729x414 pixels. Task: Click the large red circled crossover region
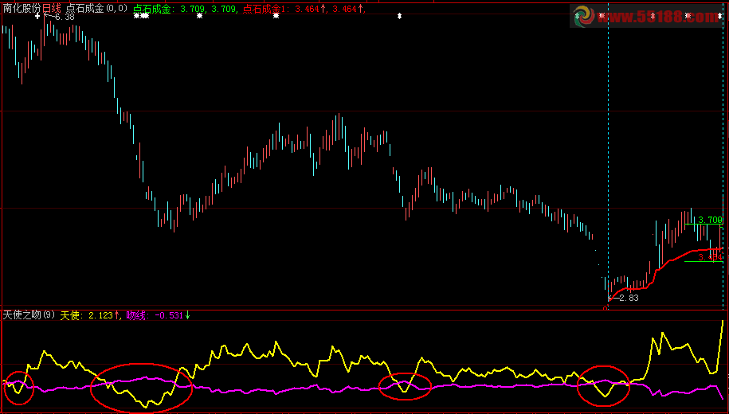coord(142,386)
